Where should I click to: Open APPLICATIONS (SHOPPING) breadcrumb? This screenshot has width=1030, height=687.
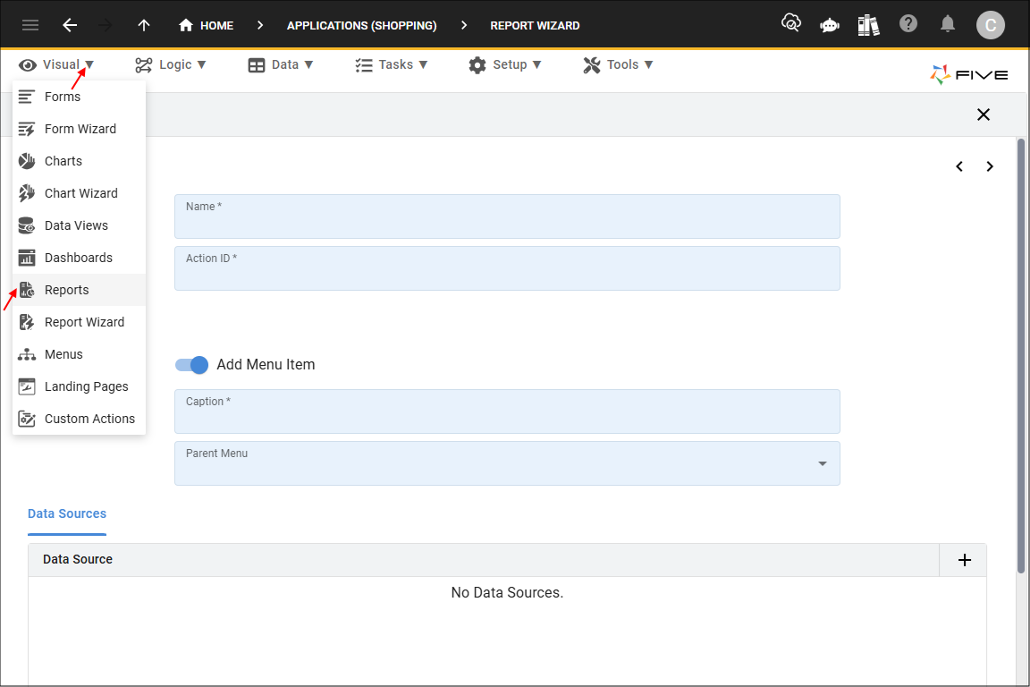(x=361, y=26)
